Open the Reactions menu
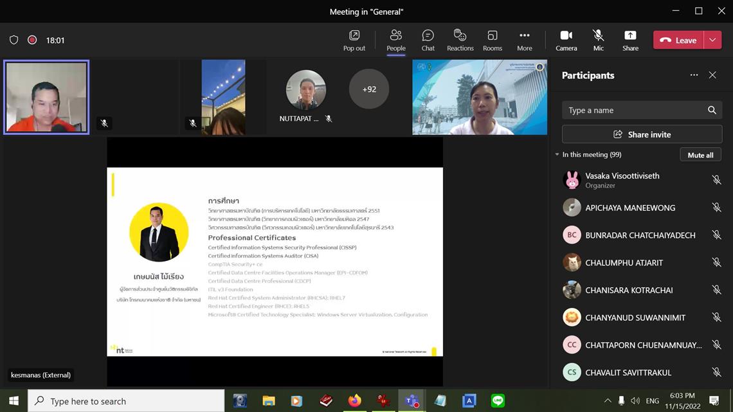Viewport: 733px width, 412px height. tap(460, 40)
